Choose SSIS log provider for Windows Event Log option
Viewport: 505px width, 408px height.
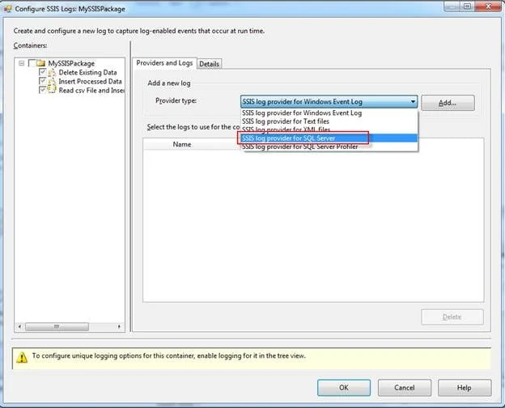click(x=329, y=113)
